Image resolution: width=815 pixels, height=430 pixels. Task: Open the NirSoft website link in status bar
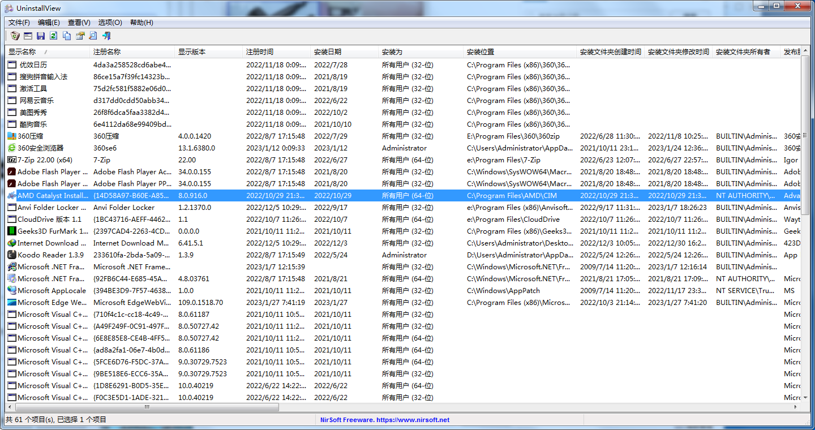(384, 419)
